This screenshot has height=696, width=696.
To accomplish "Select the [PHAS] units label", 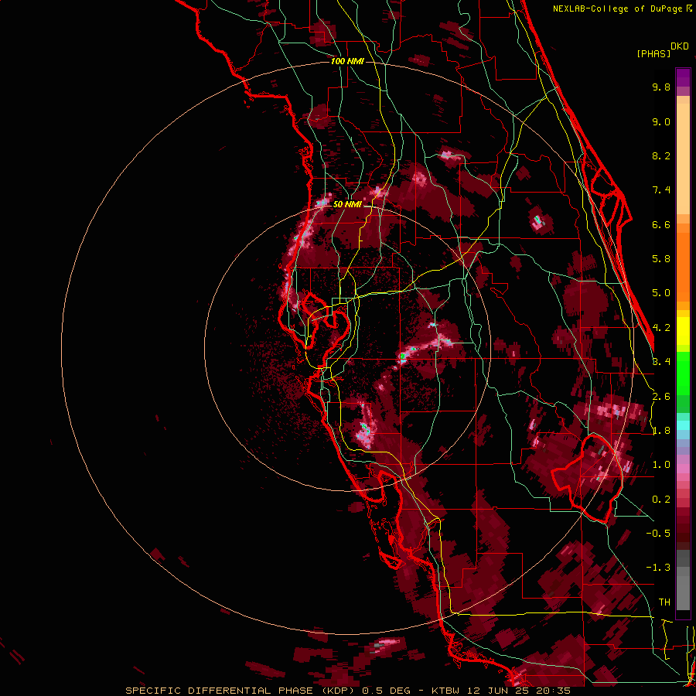I will [x=653, y=54].
